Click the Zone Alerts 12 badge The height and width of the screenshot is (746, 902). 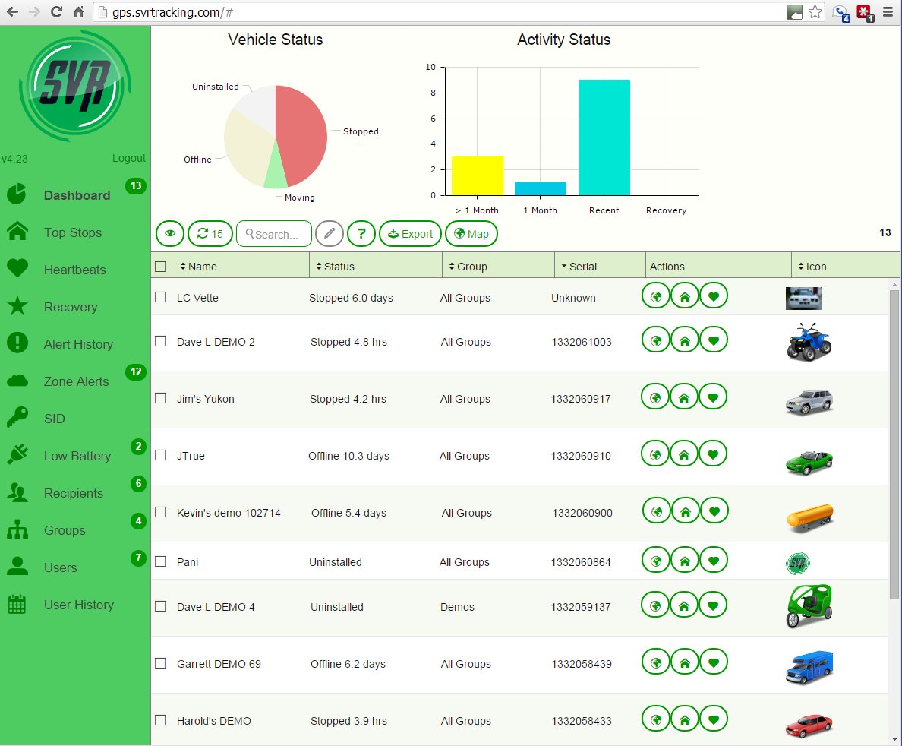coord(137,371)
